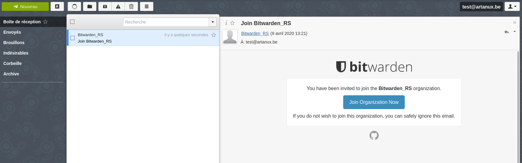Click the Join Organization Now button
The image size is (522, 163).
pyautogui.click(x=374, y=102)
